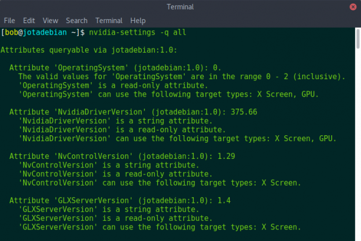361x241 pixels.
Task: Open the Search menu
Action: 76,20
